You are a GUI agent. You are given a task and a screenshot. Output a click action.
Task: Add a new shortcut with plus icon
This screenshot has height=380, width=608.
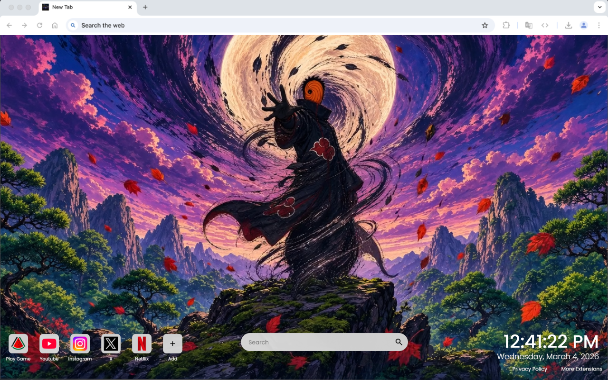[x=172, y=344]
